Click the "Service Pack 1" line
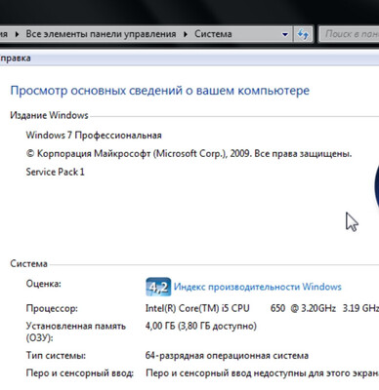379x390 pixels. (56, 172)
